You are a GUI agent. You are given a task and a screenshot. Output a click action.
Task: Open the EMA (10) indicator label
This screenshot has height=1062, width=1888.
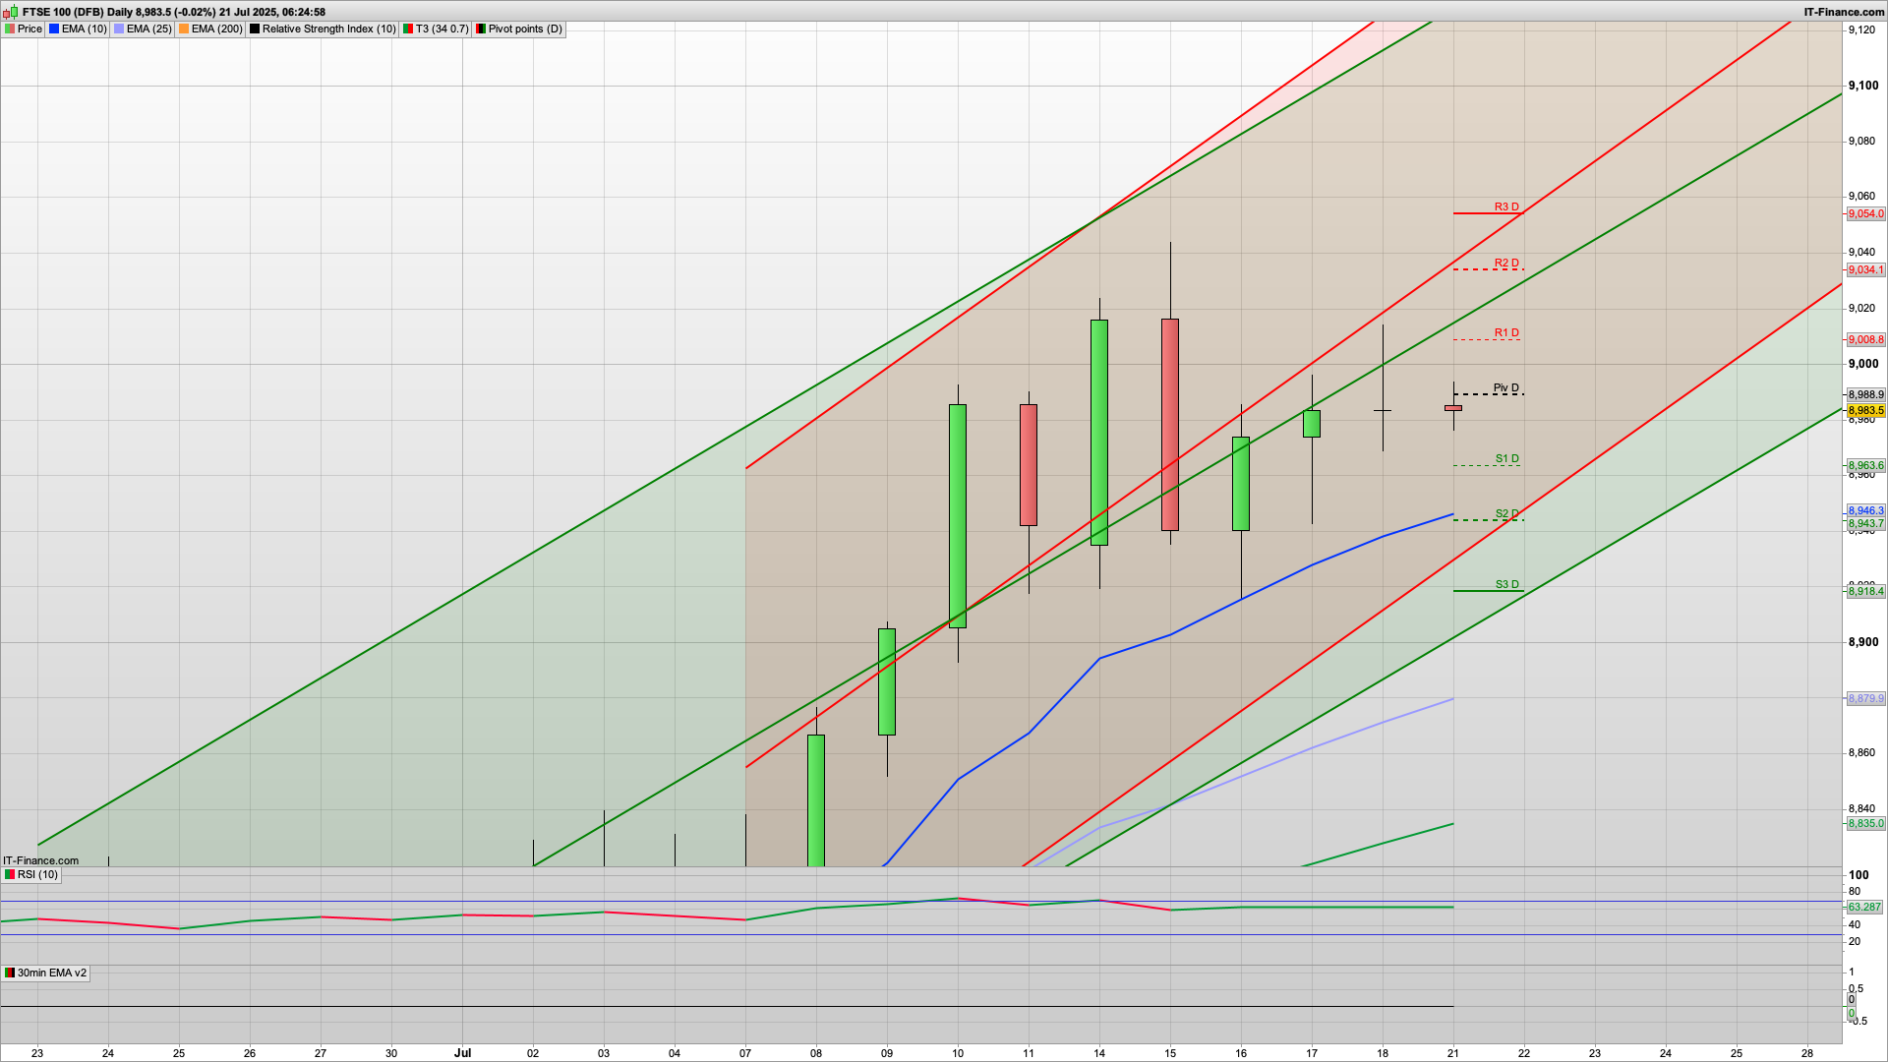click(x=84, y=29)
